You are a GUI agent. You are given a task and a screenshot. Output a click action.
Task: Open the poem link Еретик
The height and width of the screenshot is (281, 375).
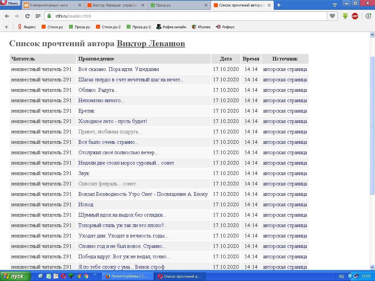coord(86,111)
